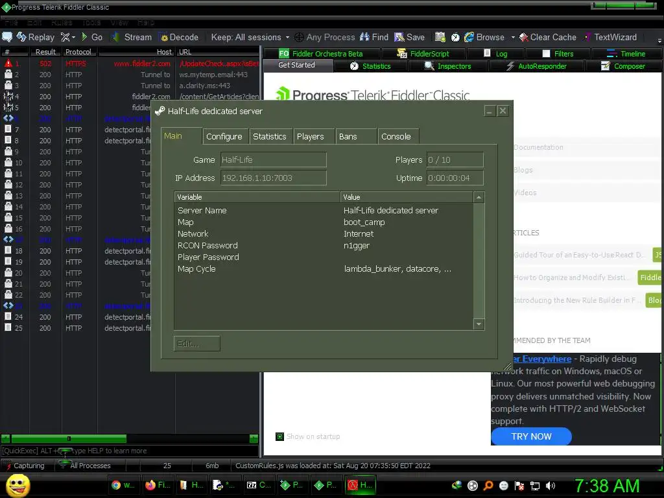The height and width of the screenshot is (498, 664).
Task: Click the Players count field 0 / 10
Action: coord(455,160)
